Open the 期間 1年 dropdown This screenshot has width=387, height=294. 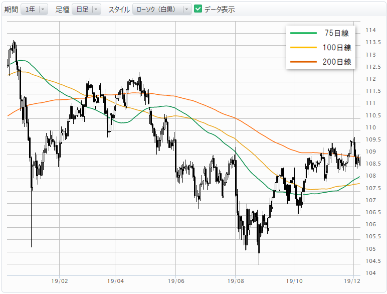[34, 10]
